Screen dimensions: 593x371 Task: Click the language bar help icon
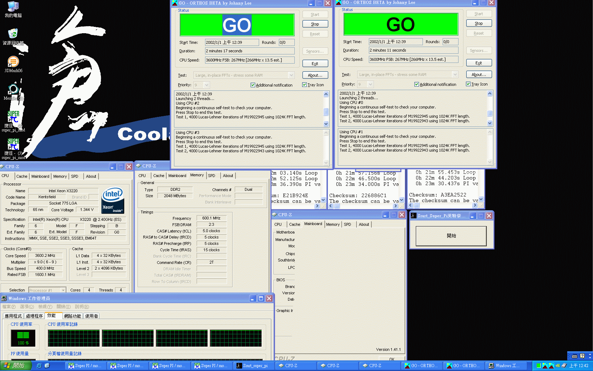click(582, 356)
